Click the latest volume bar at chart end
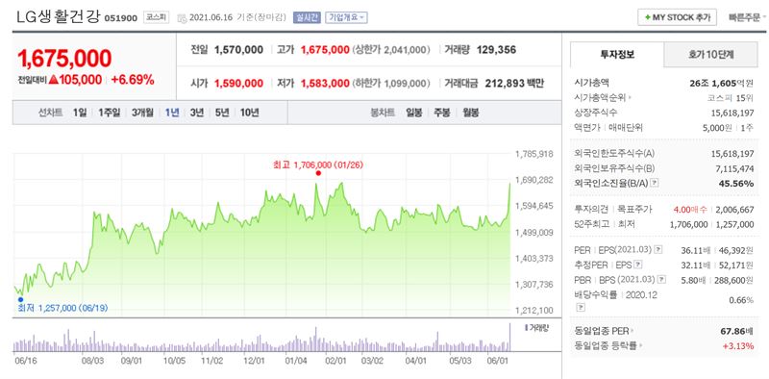The height and width of the screenshot is (379, 769). coord(510,338)
